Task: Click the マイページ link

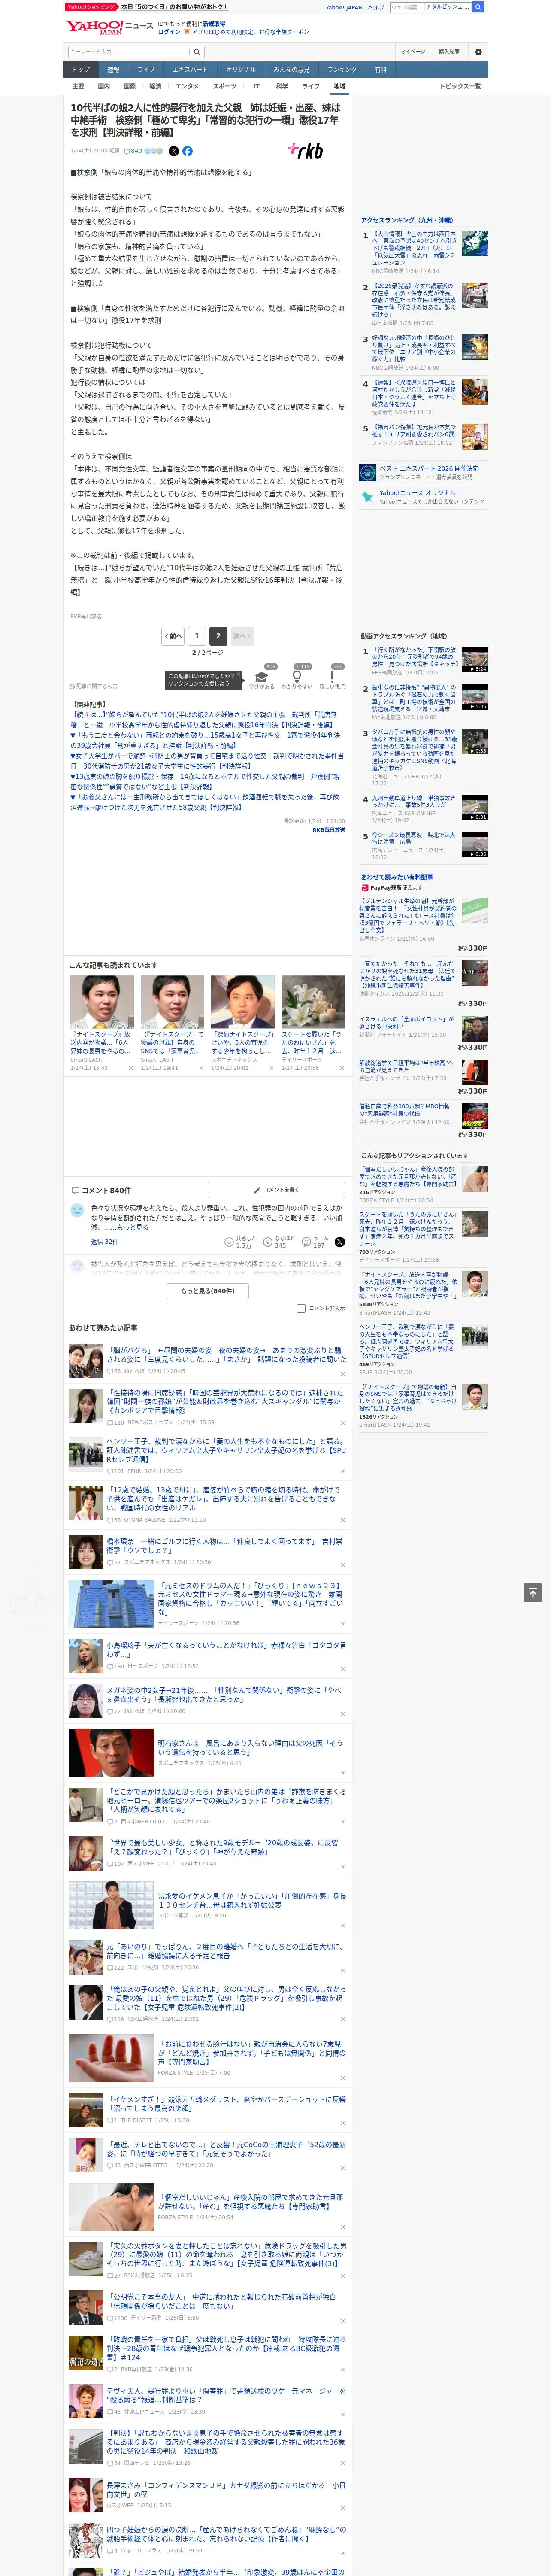Action: [412, 51]
